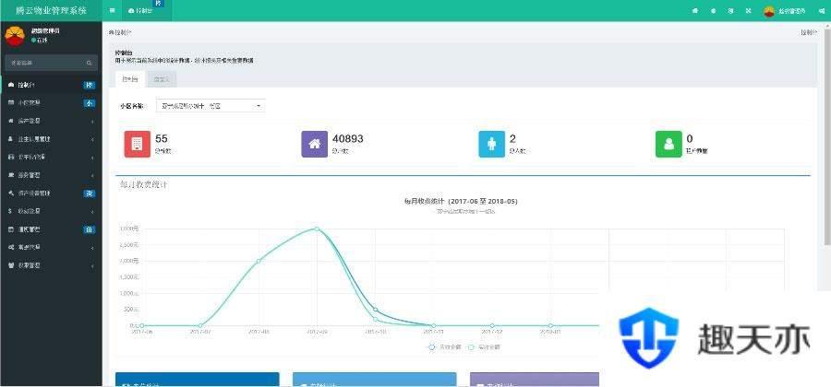Click the 控 badge beside 控制台
Viewport: 831px width, 387px height.
coord(90,85)
